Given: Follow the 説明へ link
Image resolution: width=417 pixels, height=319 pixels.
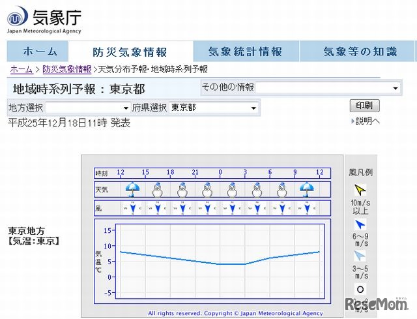Looking at the screenshot, I should point(366,121).
